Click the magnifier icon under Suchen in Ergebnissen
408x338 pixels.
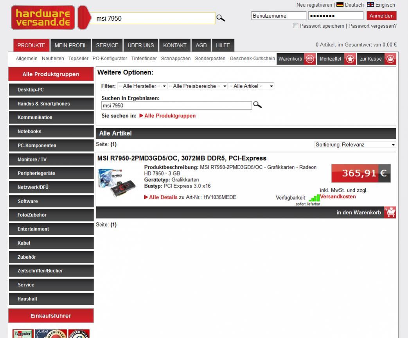point(257,105)
